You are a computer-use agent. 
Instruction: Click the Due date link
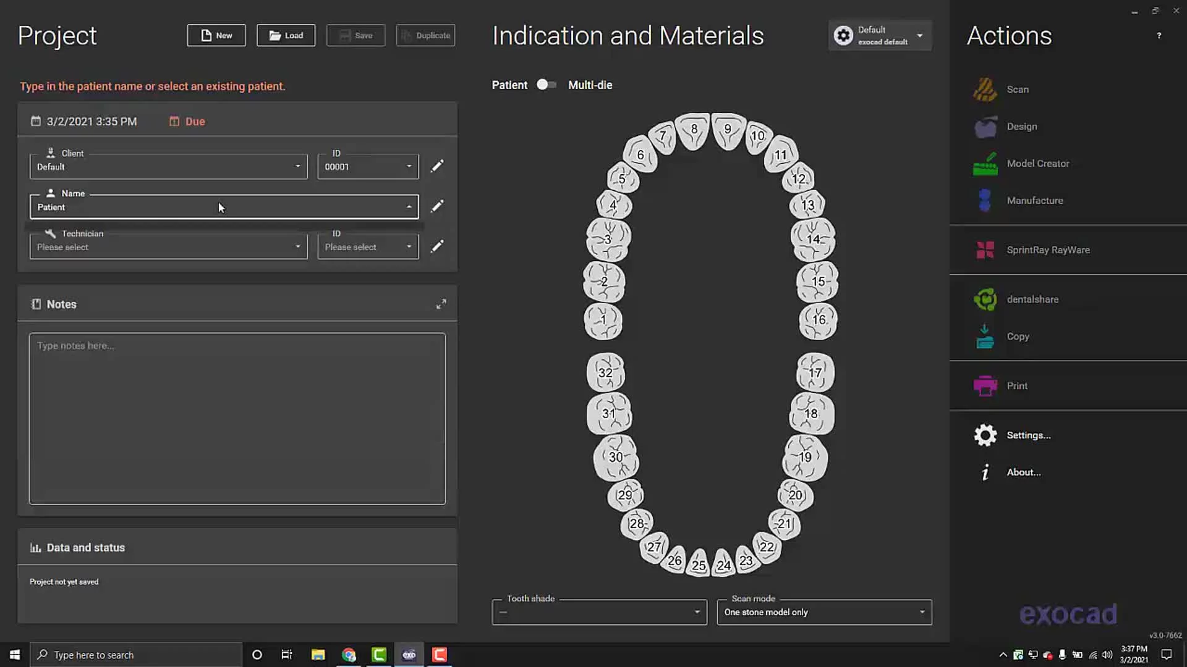195,122
